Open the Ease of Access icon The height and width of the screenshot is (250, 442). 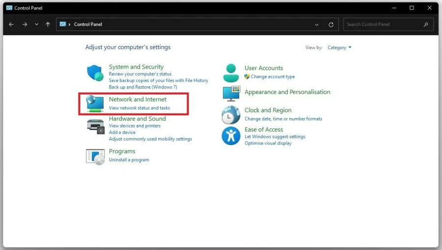click(x=231, y=136)
